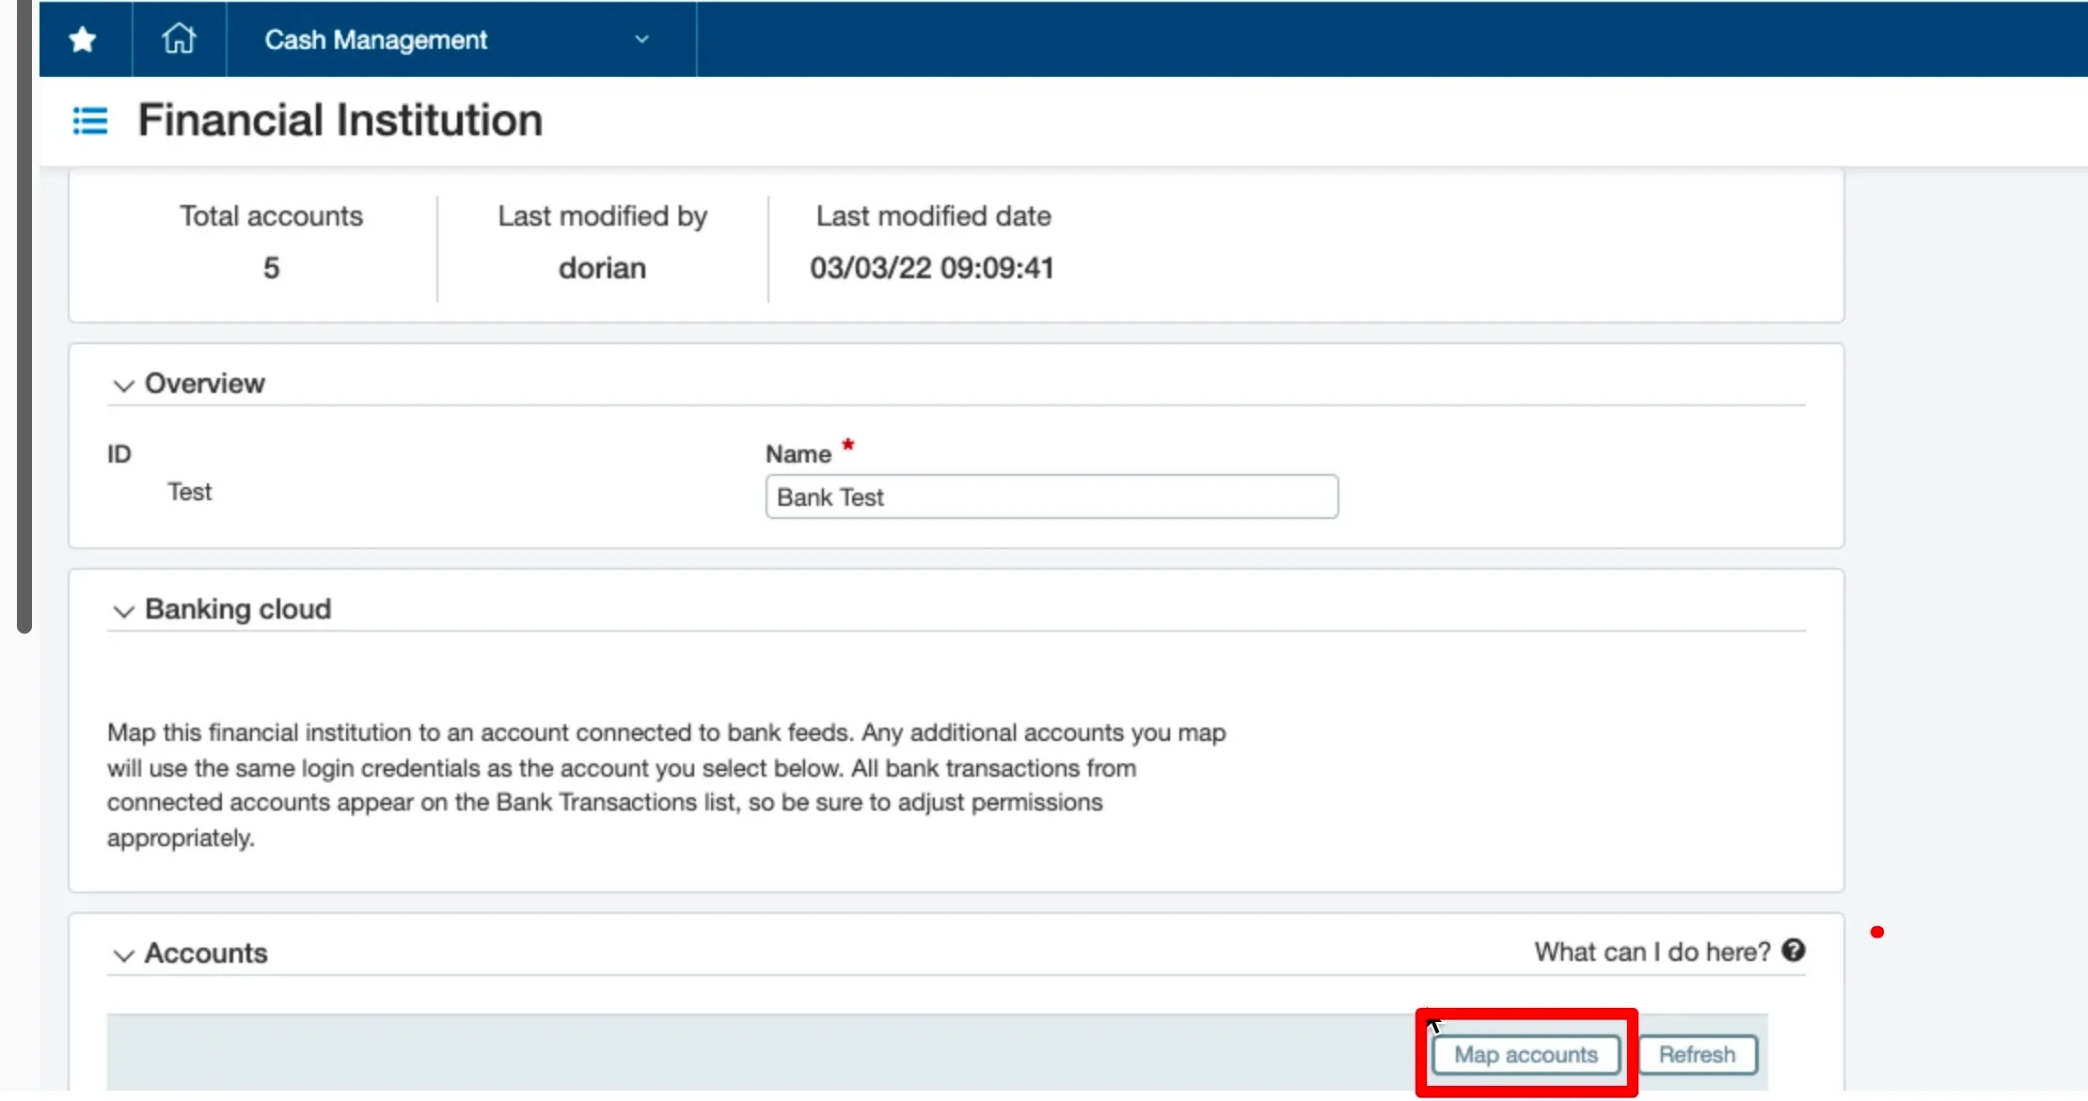Select the ID value 'Test'
This screenshot has height=1101, width=2088.
click(x=190, y=492)
